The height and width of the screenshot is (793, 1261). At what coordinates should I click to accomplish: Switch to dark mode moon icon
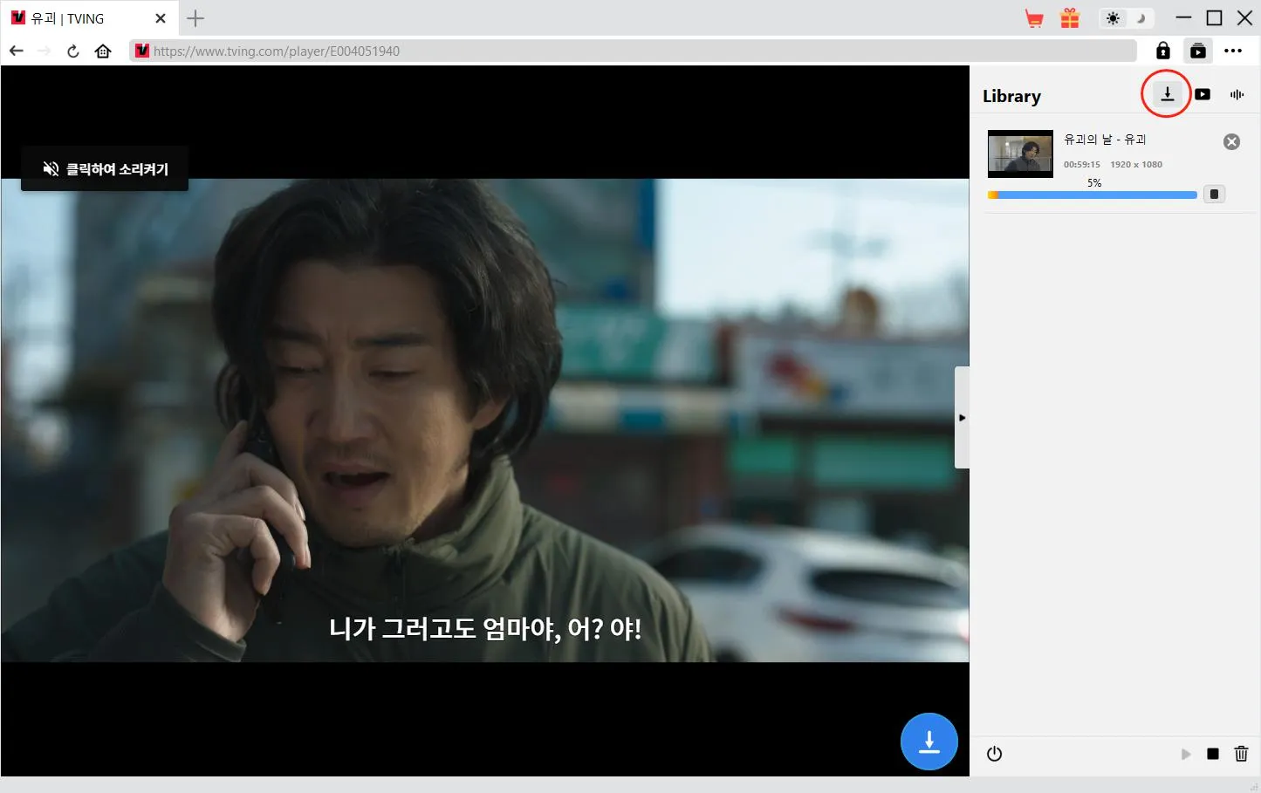click(1140, 18)
